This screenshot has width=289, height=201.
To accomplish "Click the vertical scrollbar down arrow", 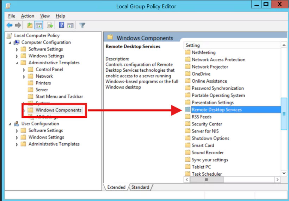I will (x=284, y=173).
